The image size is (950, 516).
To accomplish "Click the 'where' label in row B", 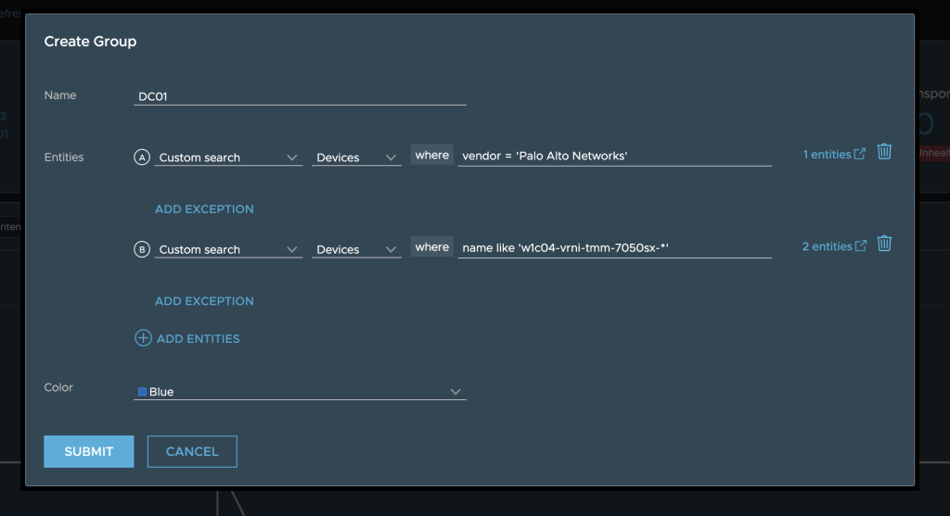I will tap(432, 246).
